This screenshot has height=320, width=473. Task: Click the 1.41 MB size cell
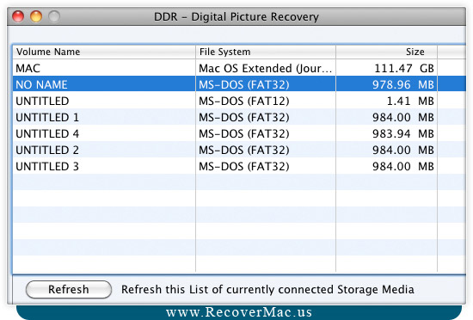click(x=410, y=101)
